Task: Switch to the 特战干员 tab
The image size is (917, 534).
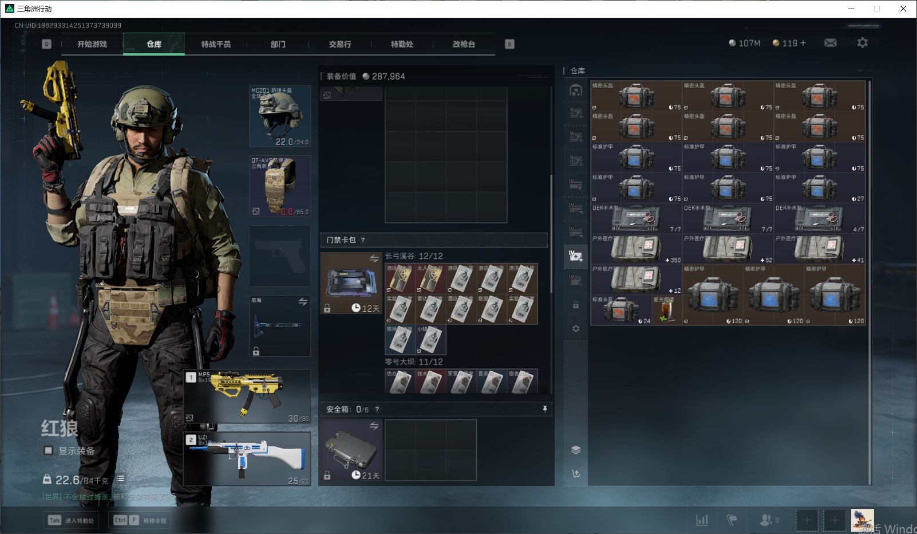Action: pos(216,44)
